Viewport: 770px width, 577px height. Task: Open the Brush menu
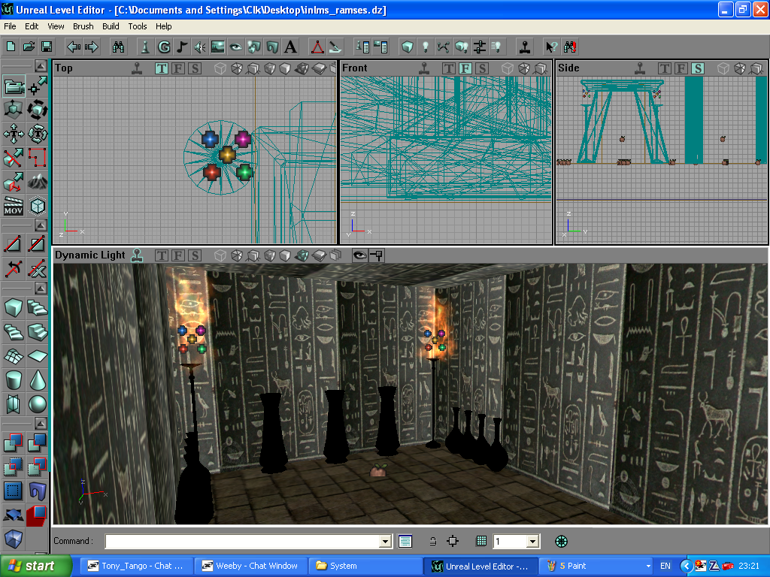[x=83, y=26]
